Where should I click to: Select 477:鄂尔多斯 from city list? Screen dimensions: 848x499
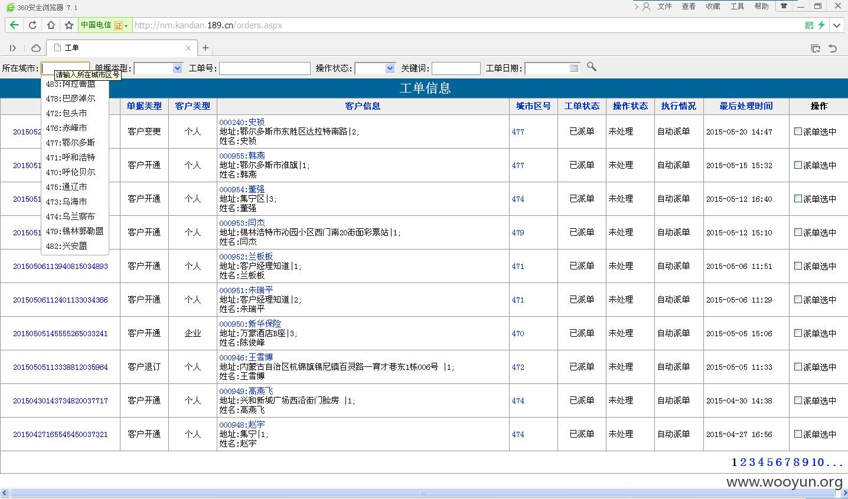click(70, 143)
